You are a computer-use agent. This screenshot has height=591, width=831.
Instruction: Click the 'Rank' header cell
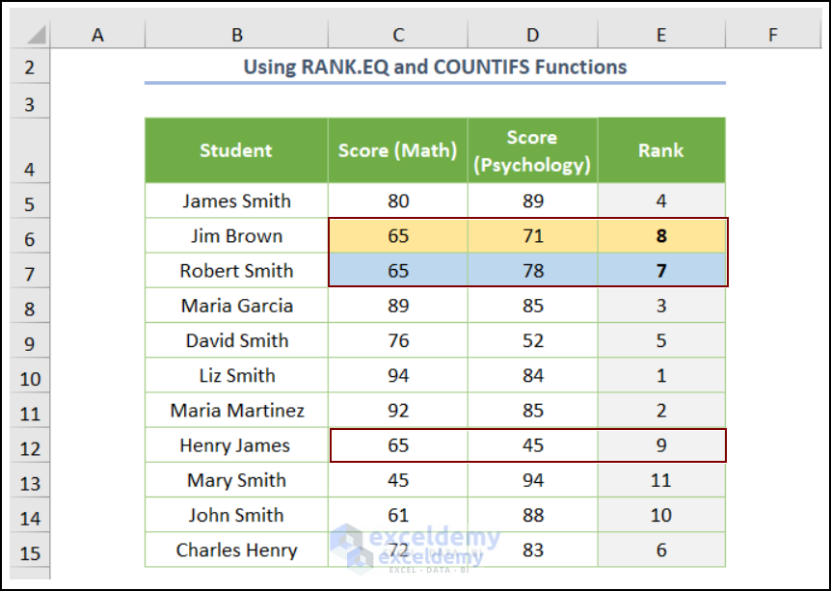pos(661,150)
